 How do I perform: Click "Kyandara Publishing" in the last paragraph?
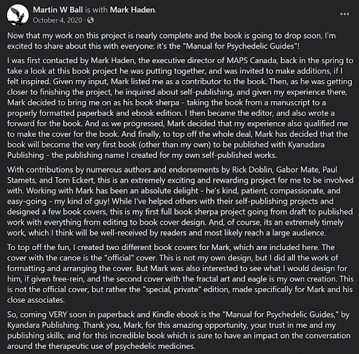point(43,325)
